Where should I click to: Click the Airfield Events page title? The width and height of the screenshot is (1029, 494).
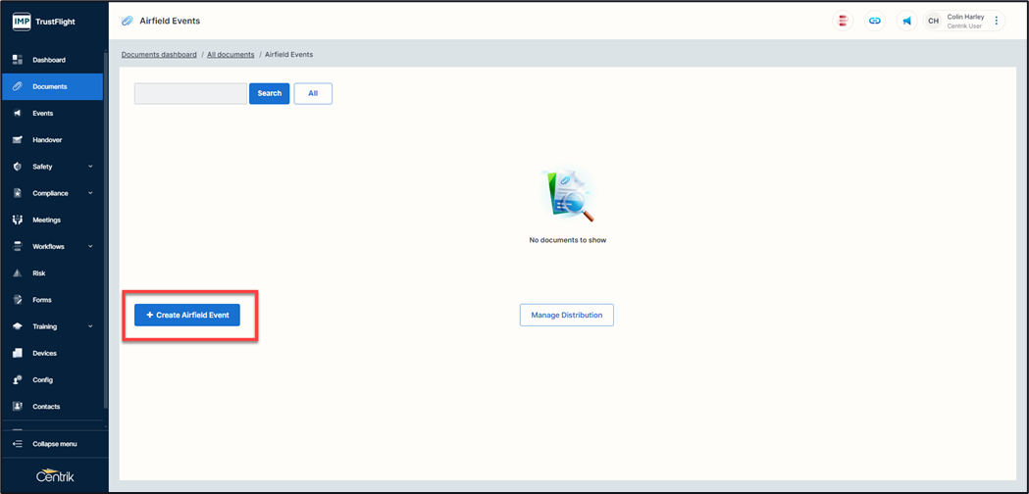click(170, 21)
